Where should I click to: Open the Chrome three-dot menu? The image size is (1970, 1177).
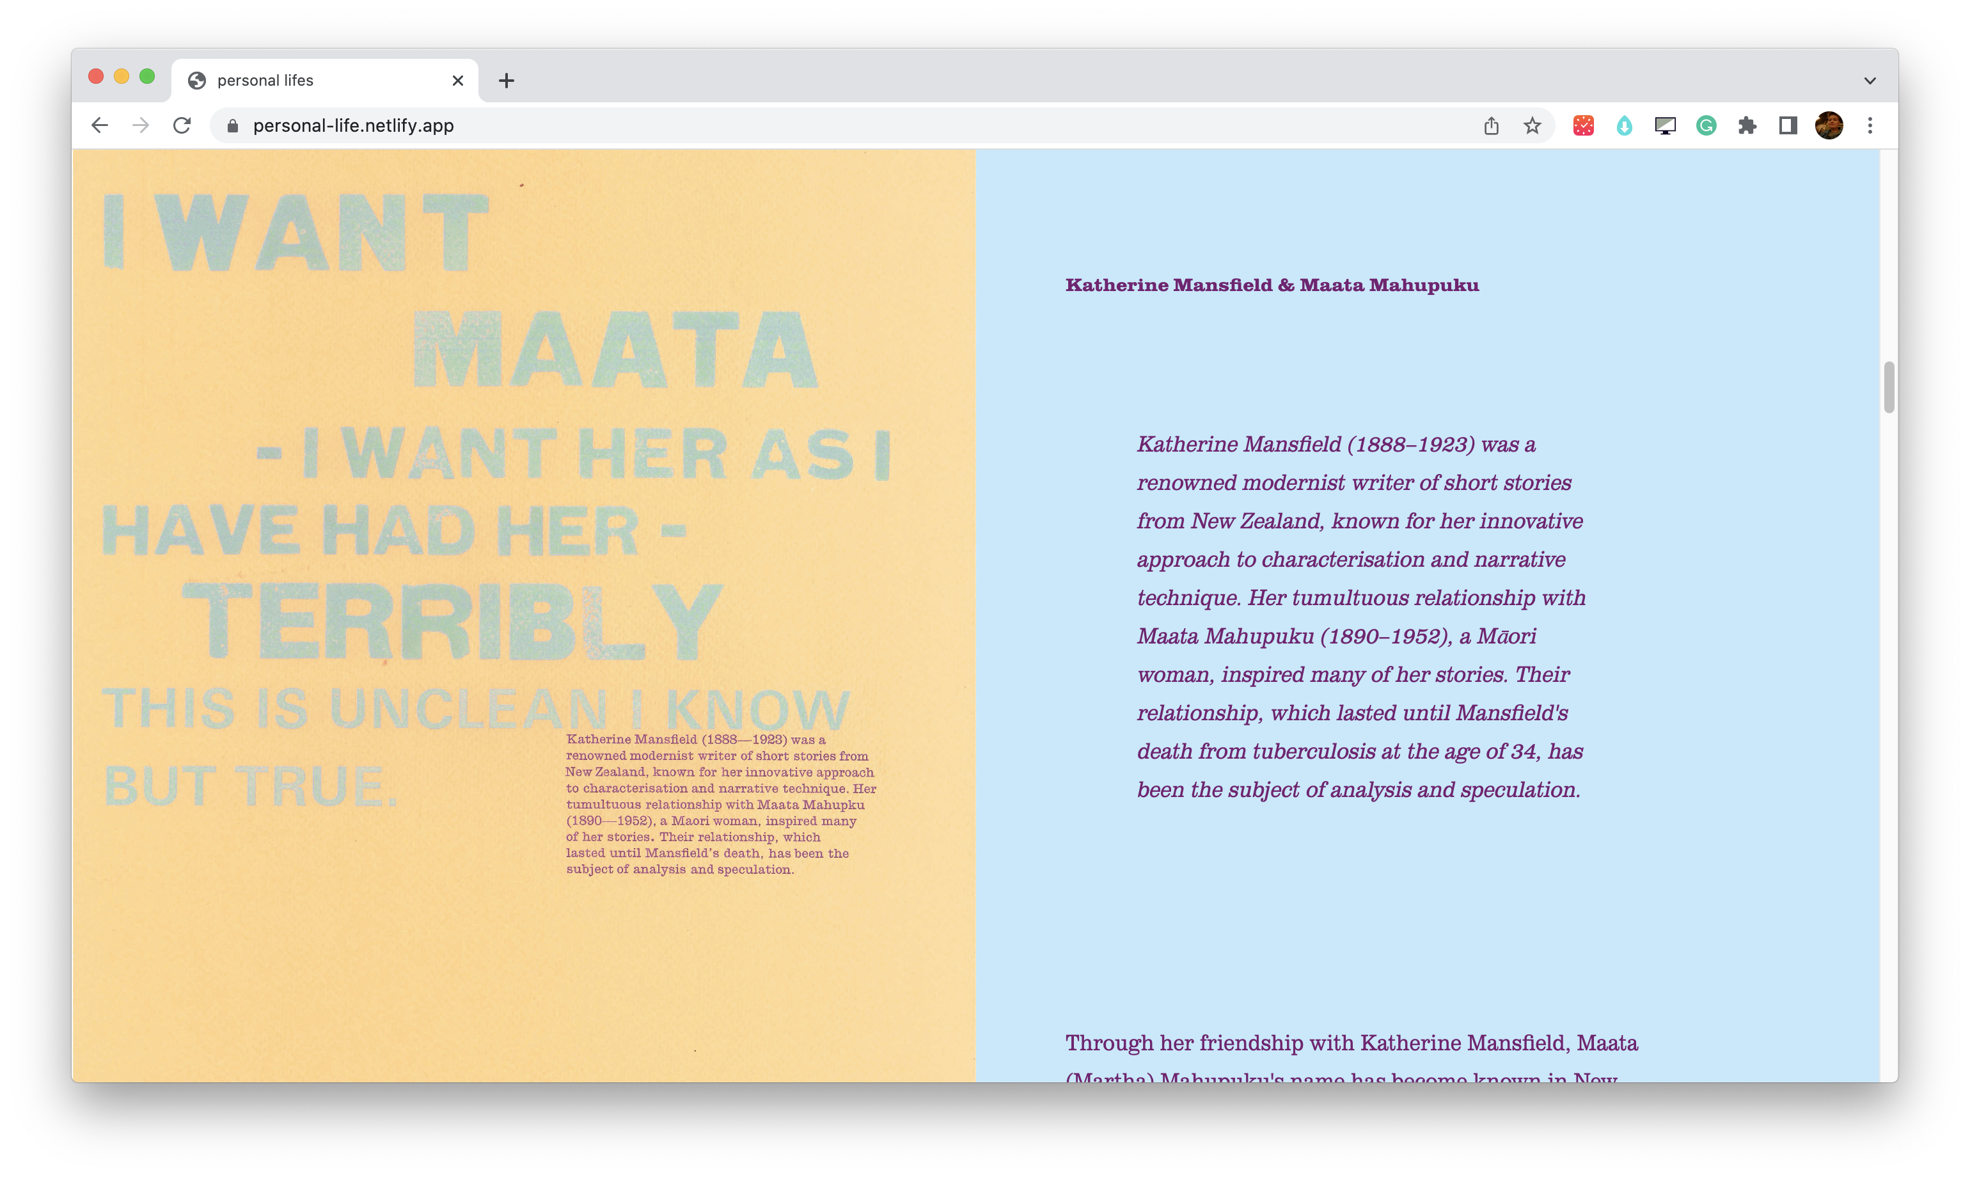pyautogui.click(x=1870, y=125)
